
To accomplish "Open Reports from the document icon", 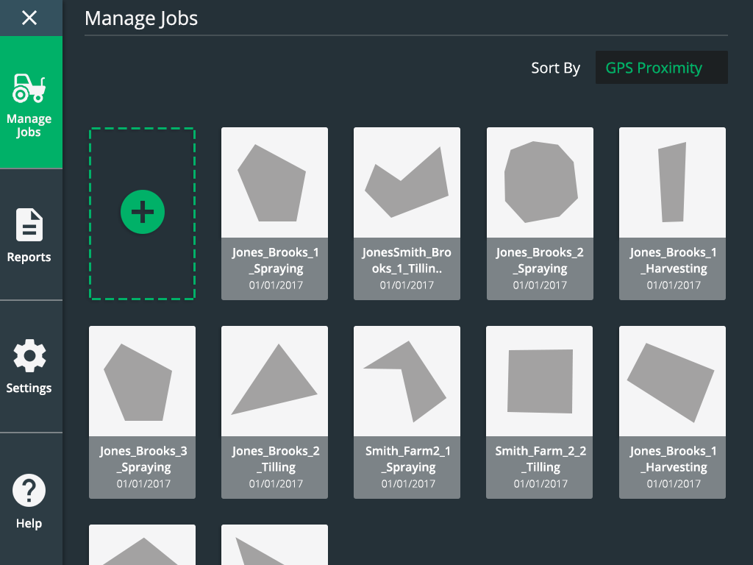I will (x=29, y=225).
